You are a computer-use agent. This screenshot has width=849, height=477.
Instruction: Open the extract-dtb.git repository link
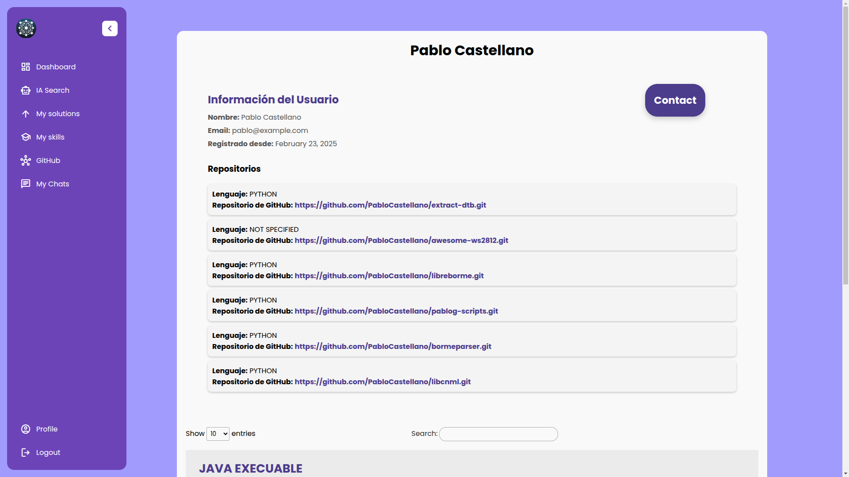click(x=390, y=205)
